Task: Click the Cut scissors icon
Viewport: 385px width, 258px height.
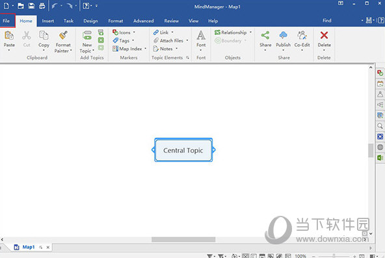Action: click(27, 36)
